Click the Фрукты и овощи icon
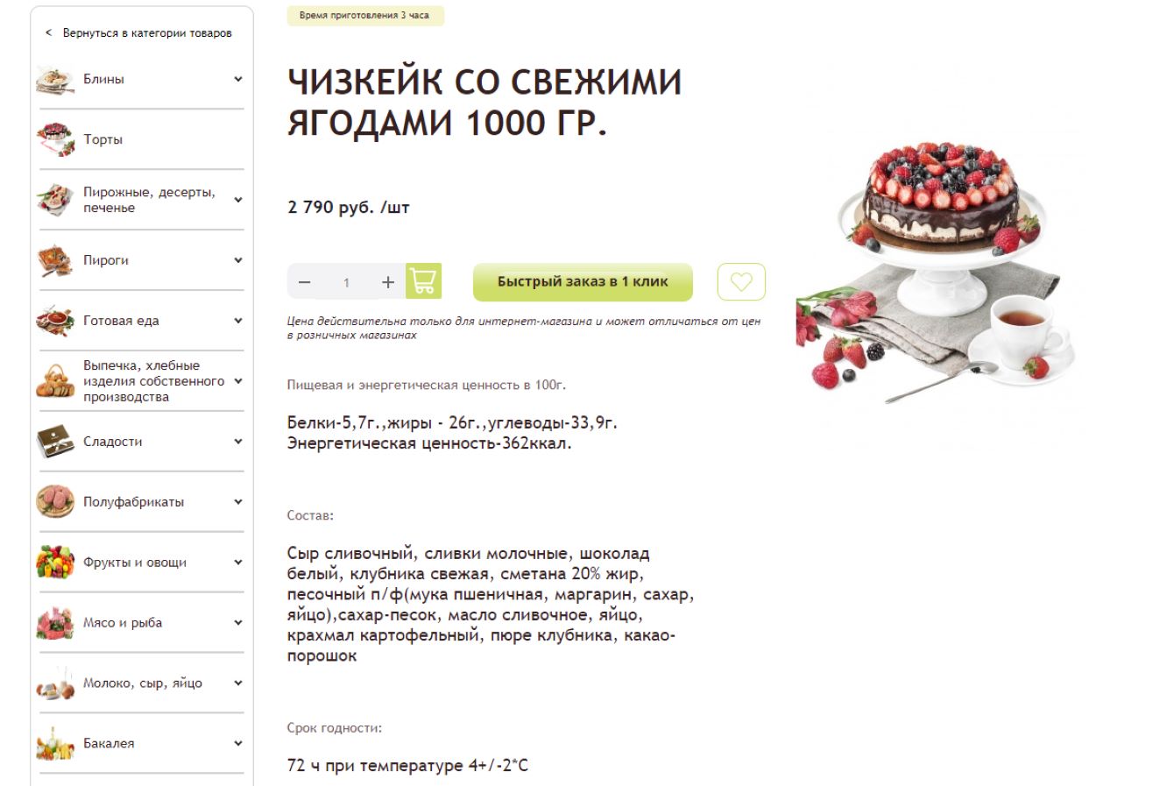 point(55,563)
